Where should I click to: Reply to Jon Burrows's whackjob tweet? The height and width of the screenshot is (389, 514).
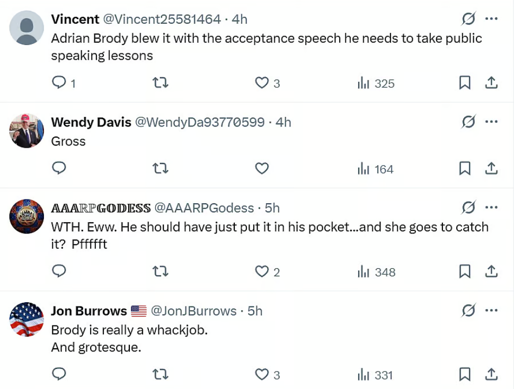point(59,374)
